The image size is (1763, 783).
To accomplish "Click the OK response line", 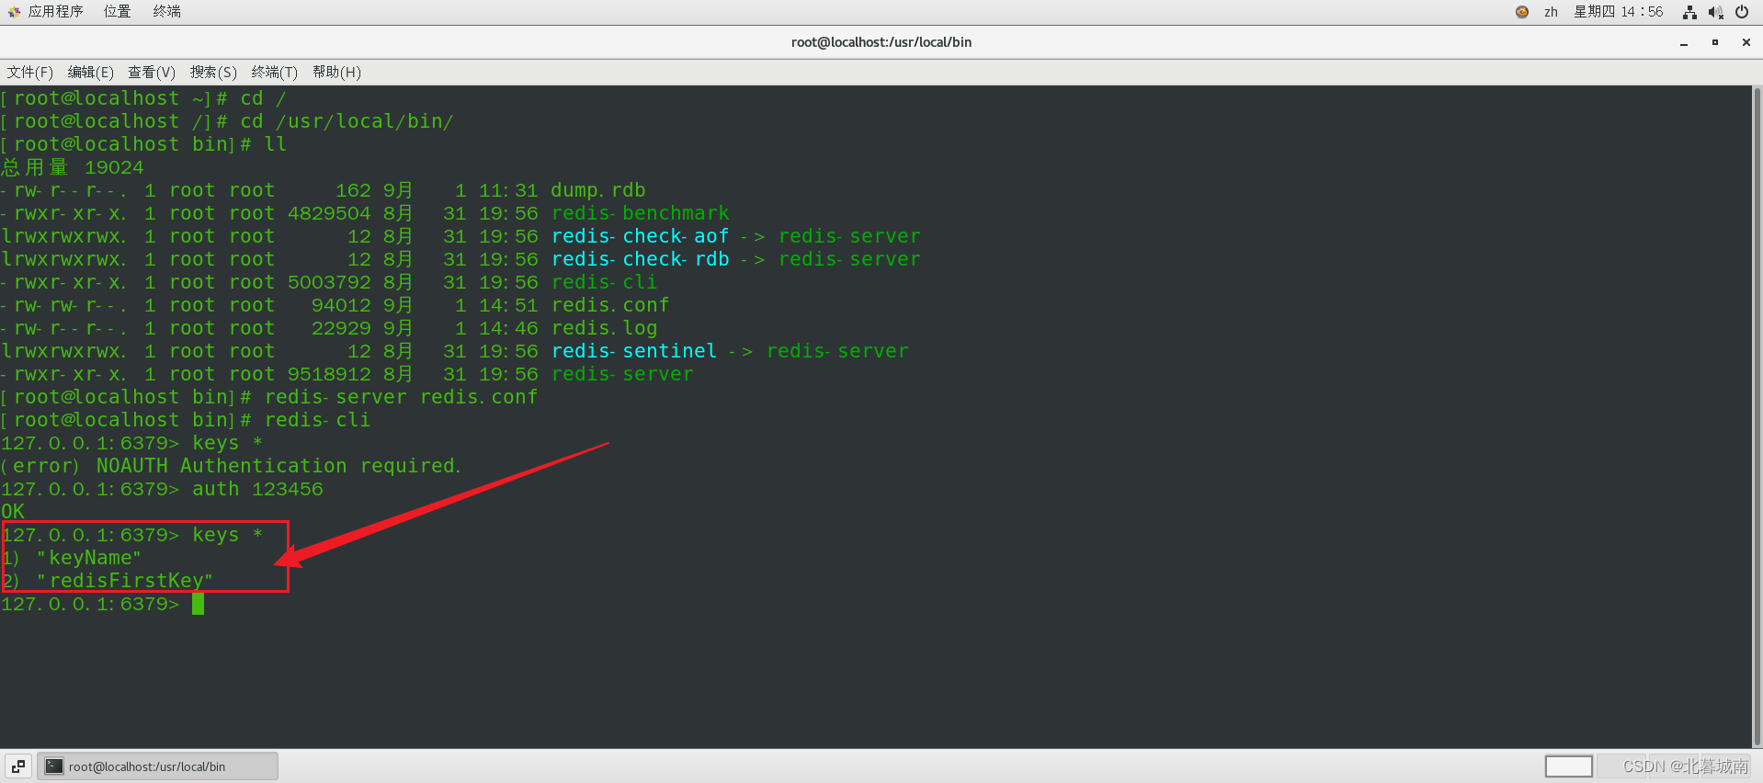I will tap(13, 512).
